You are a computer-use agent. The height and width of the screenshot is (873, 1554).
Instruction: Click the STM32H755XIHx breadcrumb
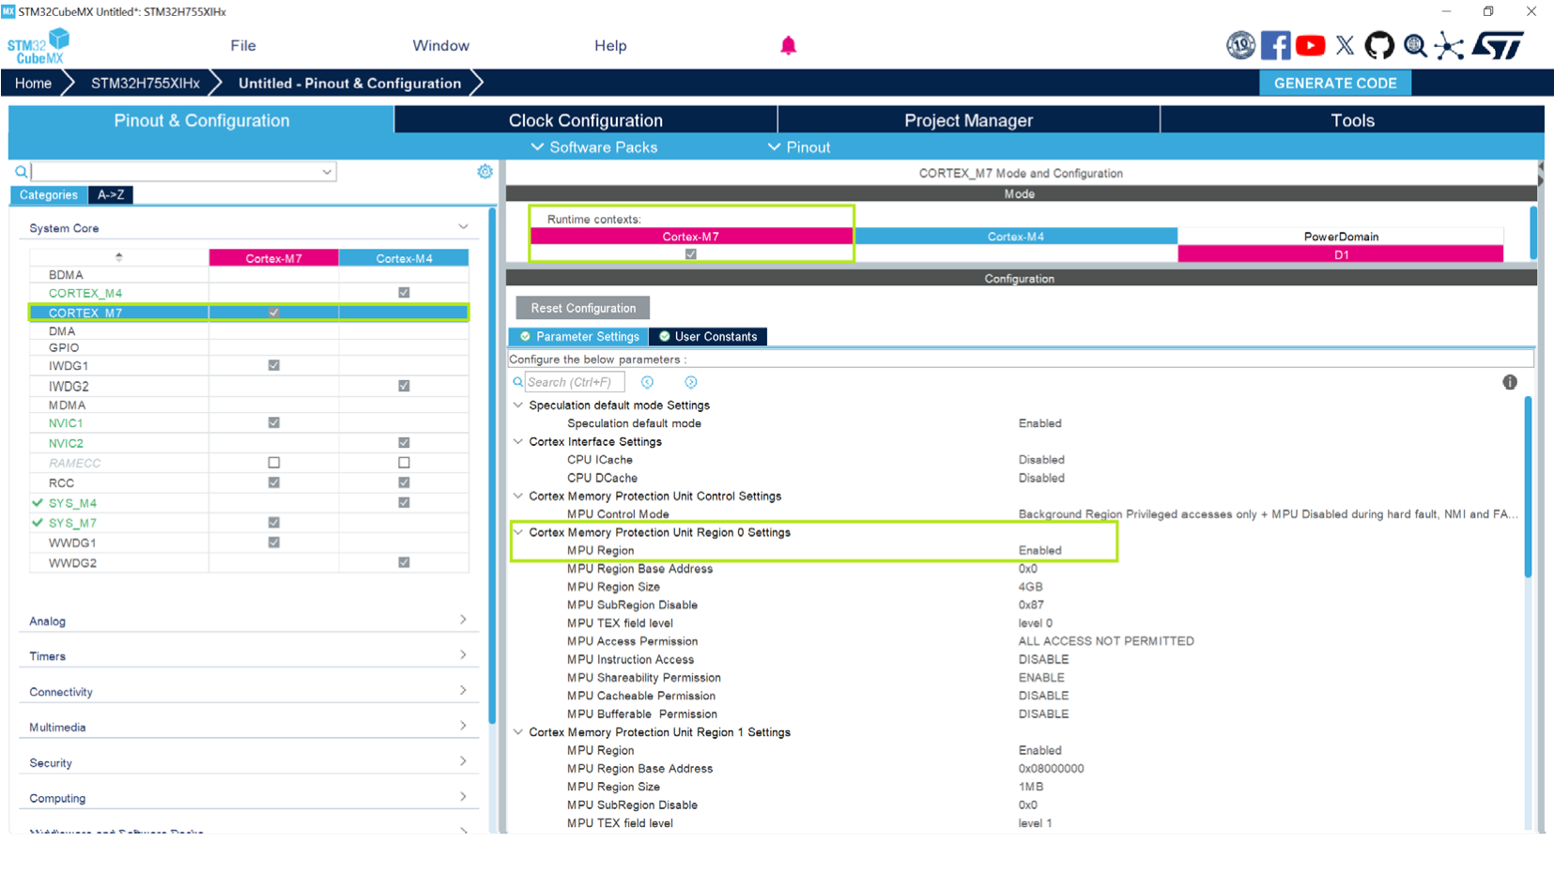pyautogui.click(x=146, y=83)
